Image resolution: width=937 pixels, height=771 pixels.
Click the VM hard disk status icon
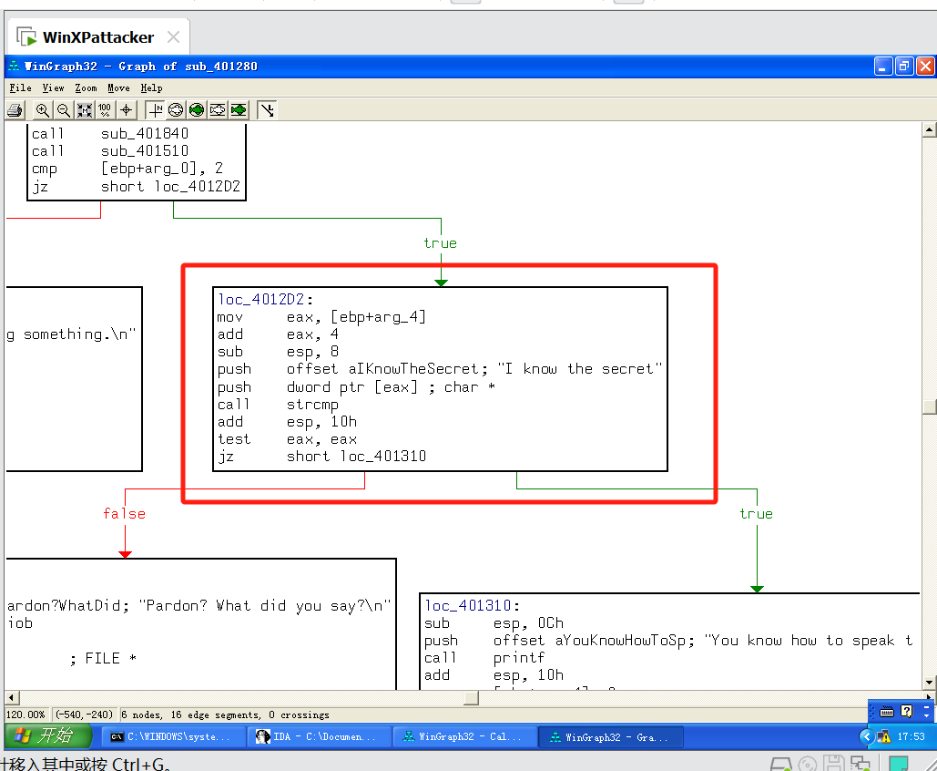point(780,763)
